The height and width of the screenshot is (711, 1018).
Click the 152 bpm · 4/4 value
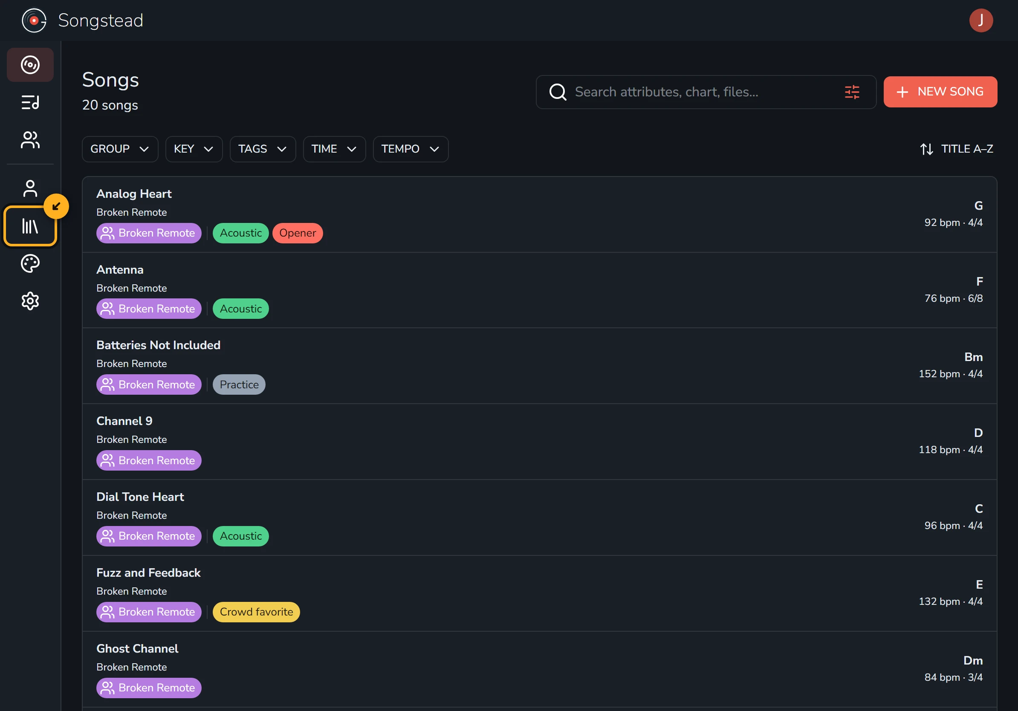click(951, 374)
